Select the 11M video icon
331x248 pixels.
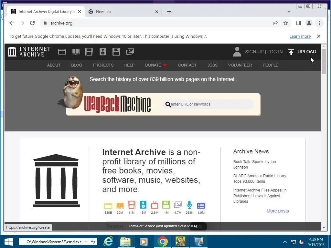tap(132, 205)
